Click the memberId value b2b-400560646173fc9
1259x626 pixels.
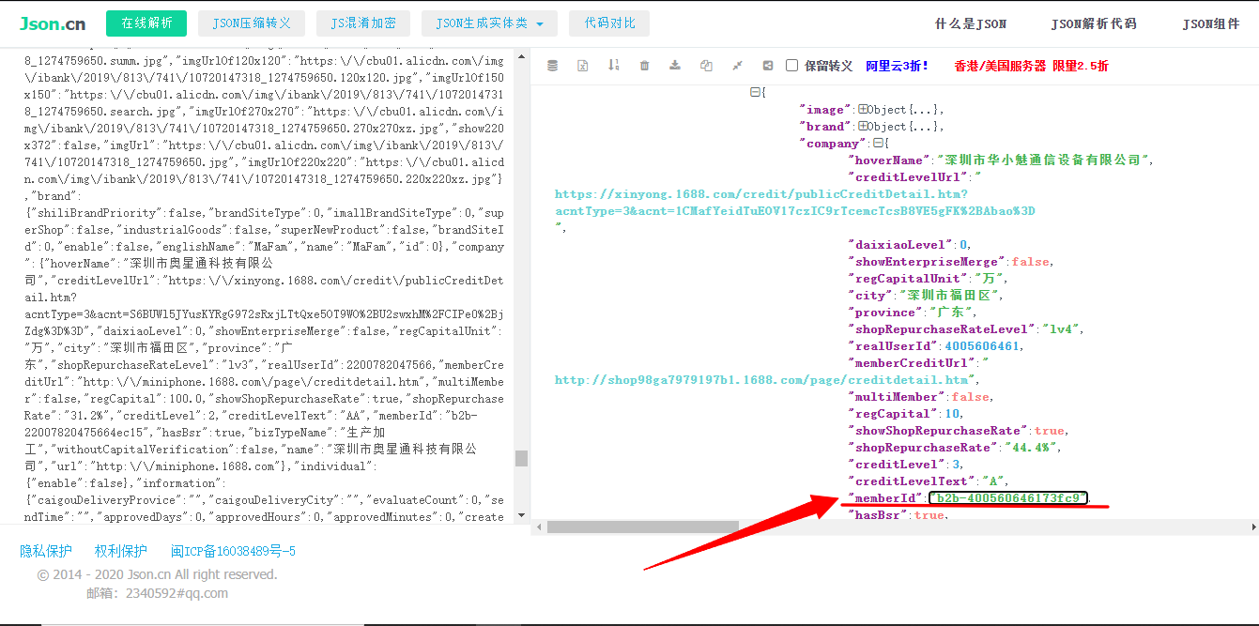[x=1008, y=498]
